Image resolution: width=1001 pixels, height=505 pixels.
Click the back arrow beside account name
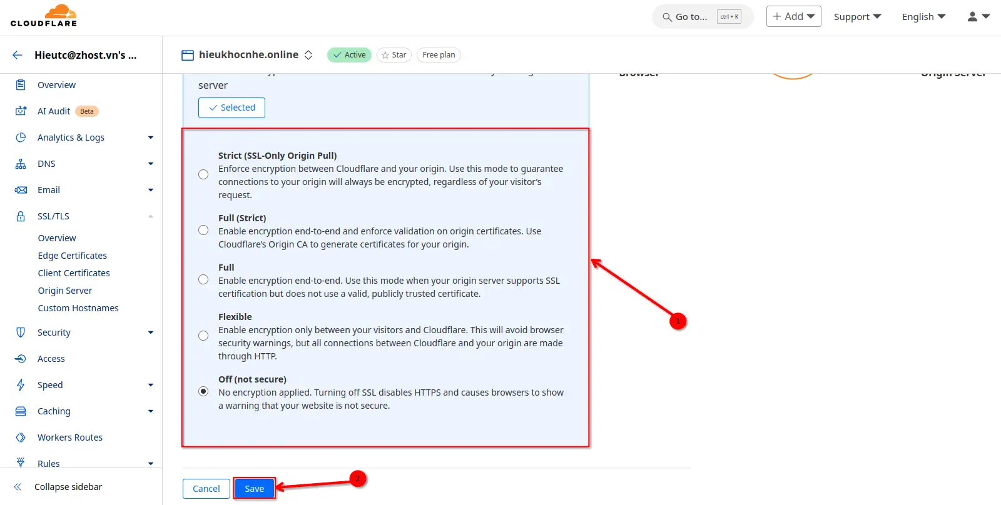pos(18,55)
